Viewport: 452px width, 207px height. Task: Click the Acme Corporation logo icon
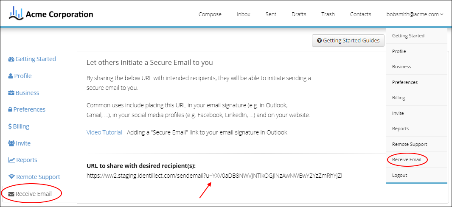click(x=16, y=14)
